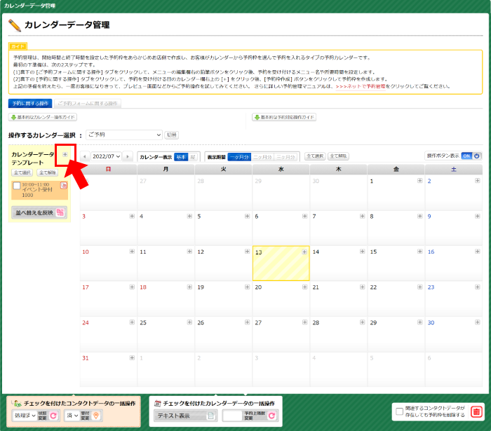Switch to 予約に関する操作 tab

point(30,103)
